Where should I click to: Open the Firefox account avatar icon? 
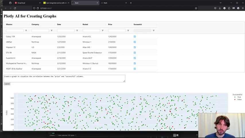224,8
